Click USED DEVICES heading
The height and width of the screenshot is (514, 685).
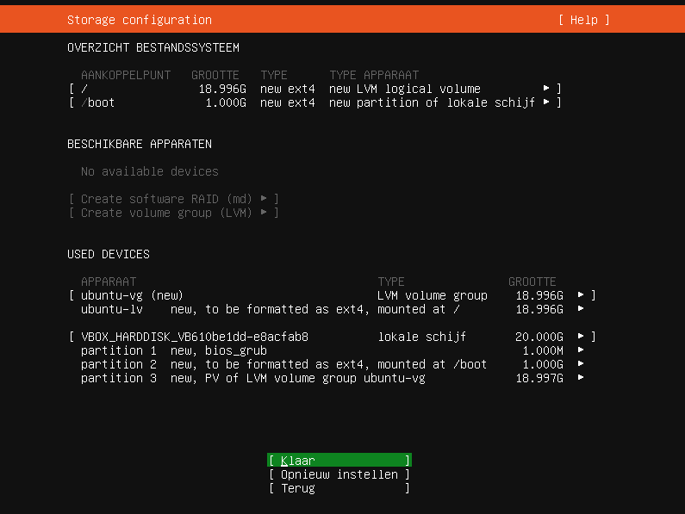109,254
